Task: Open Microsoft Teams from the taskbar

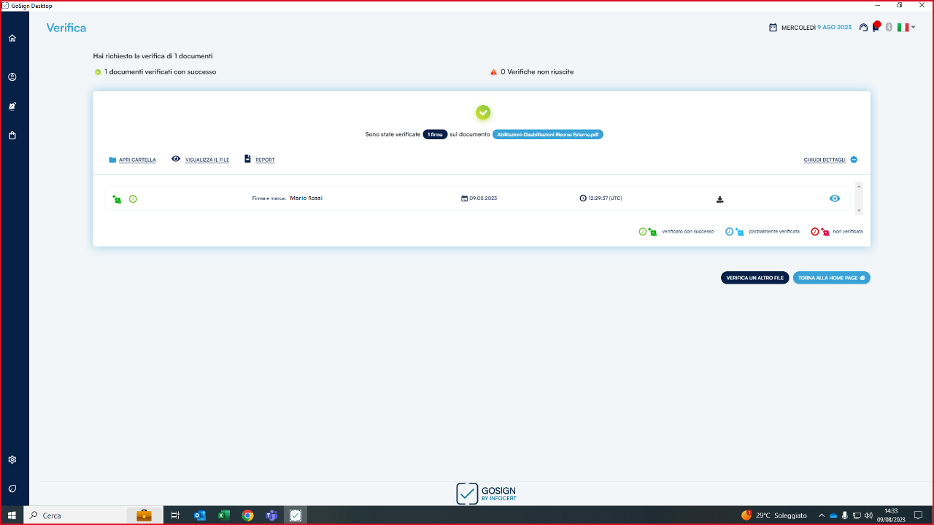Action: tap(271, 516)
